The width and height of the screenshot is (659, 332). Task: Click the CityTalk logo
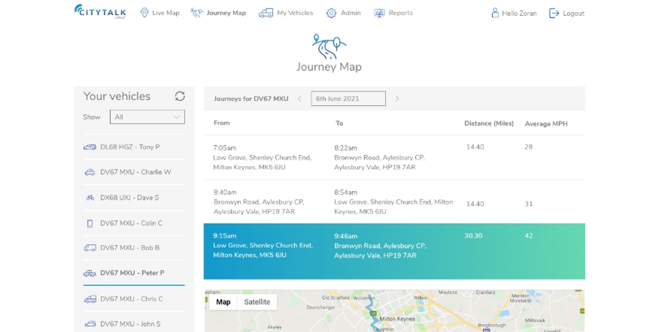click(x=100, y=11)
